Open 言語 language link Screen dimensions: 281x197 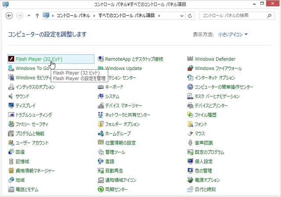pyautogui.click(x=110, y=162)
